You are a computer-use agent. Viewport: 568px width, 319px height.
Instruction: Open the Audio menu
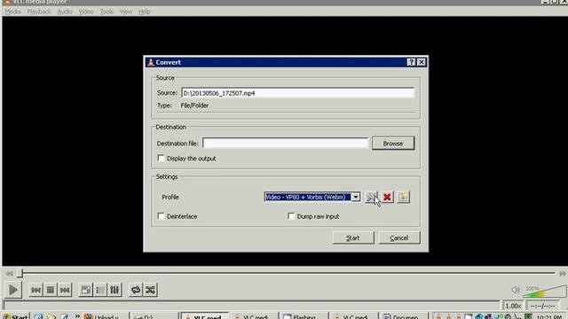[x=65, y=12]
